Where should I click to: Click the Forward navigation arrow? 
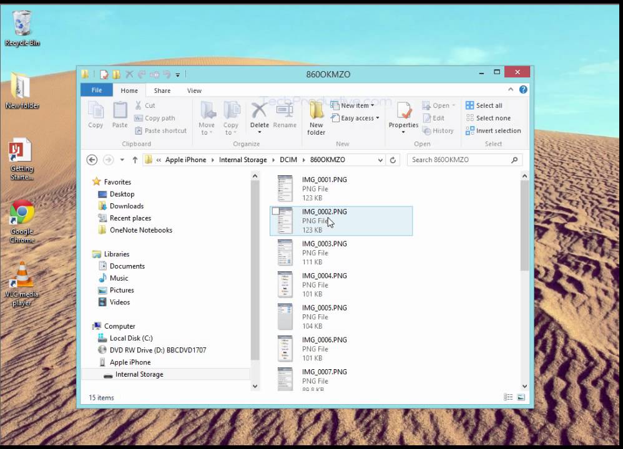[107, 160]
